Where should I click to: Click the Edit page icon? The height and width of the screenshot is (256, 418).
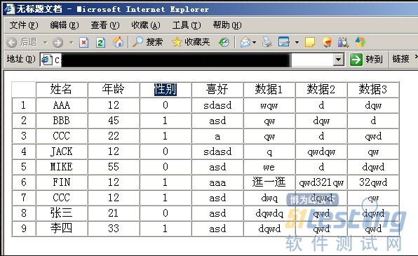(x=283, y=42)
